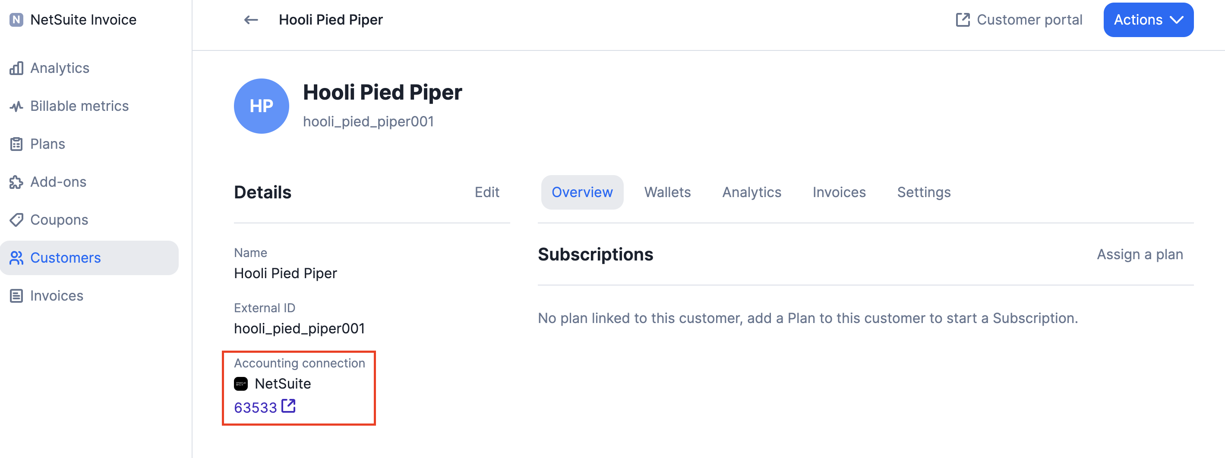Open the Analytics bar chart icon in sidebar
1225x458 pixels.
click(16, 68)
